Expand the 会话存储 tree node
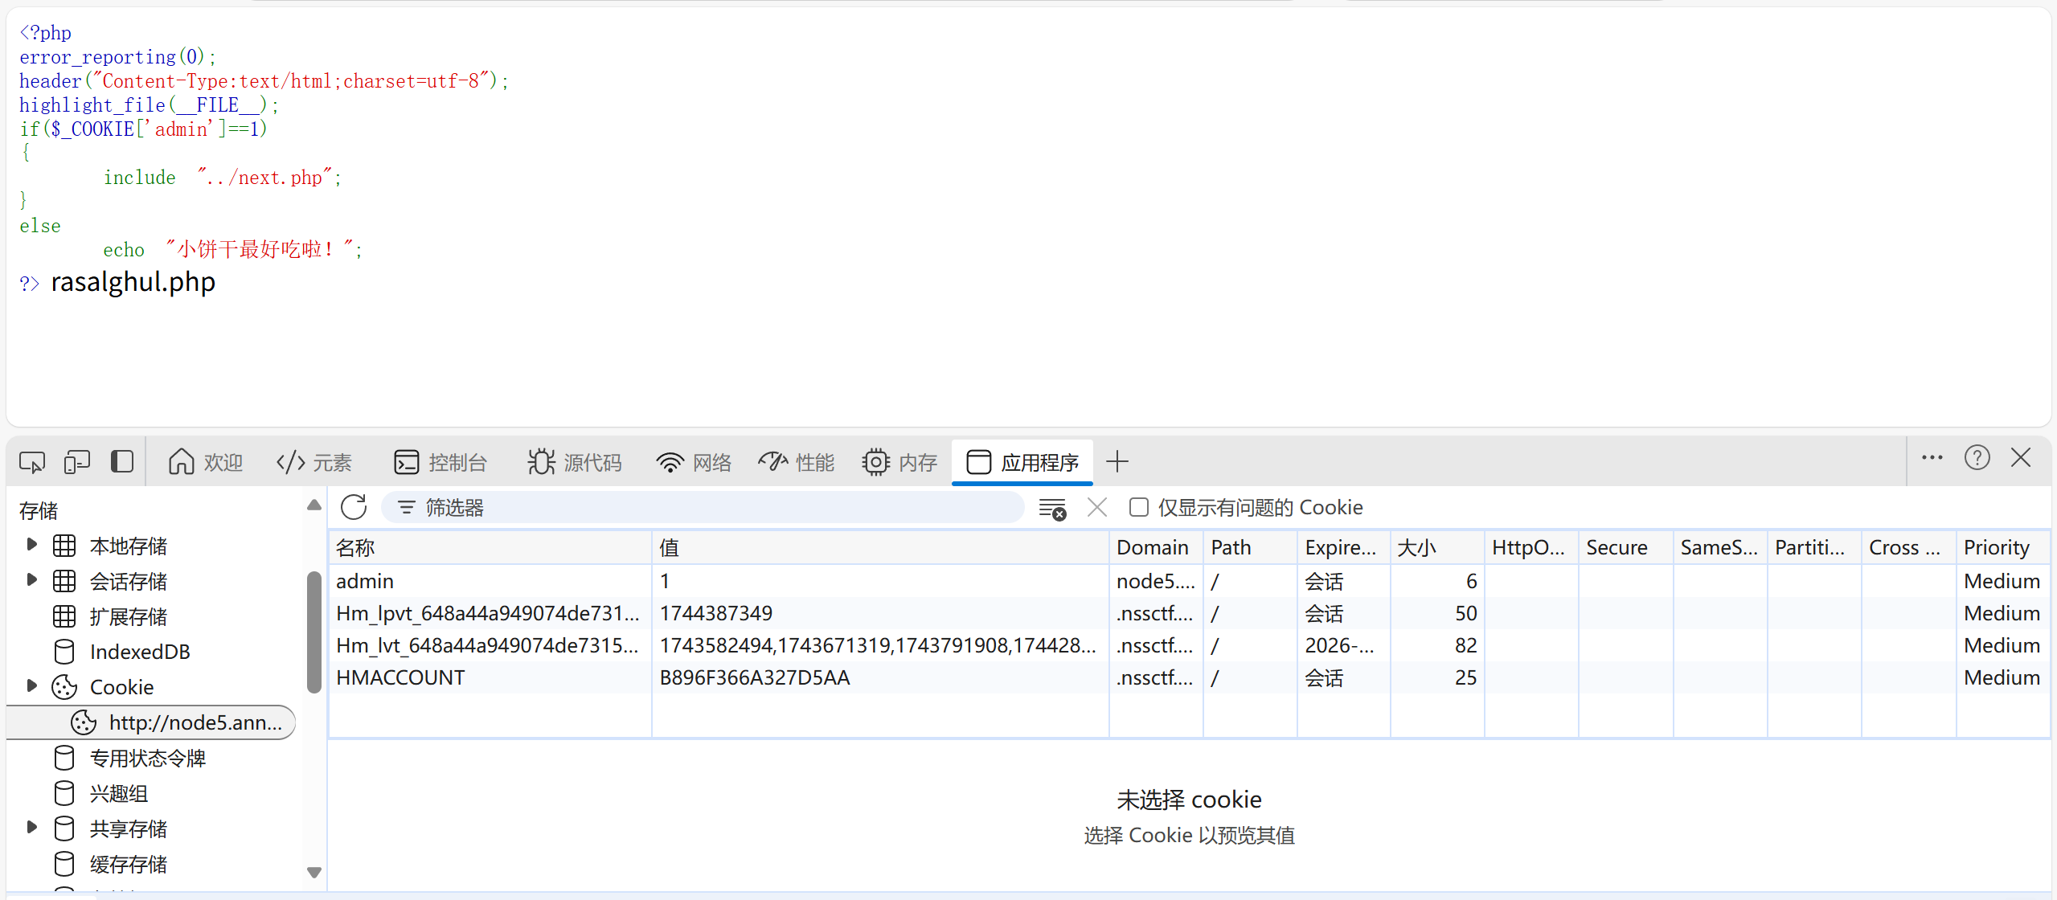This screenshot has height=900, width=2057. pyautogui.click(x=31, y=580)
